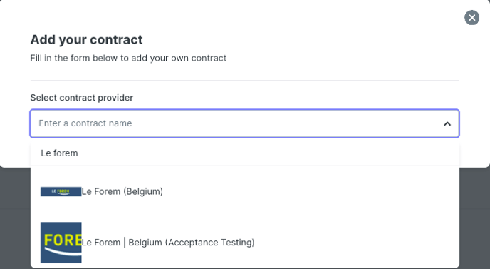Click the Select contract provider label

point(82,98)
